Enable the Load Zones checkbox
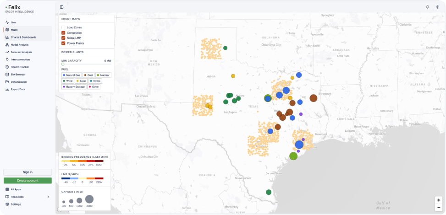Image resolution: width=446 pixels, height=215 pixels. click(63, 27)
